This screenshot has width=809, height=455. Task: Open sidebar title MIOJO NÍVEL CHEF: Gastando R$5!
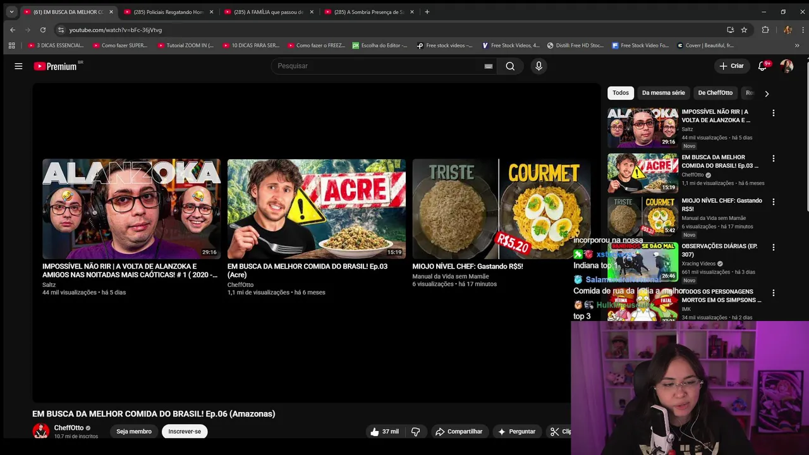click(x=722, y=205)
